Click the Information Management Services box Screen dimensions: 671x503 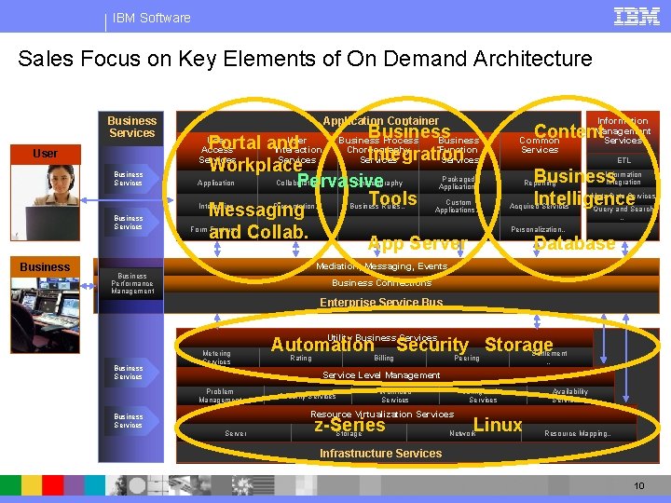(x=623, y=130)
